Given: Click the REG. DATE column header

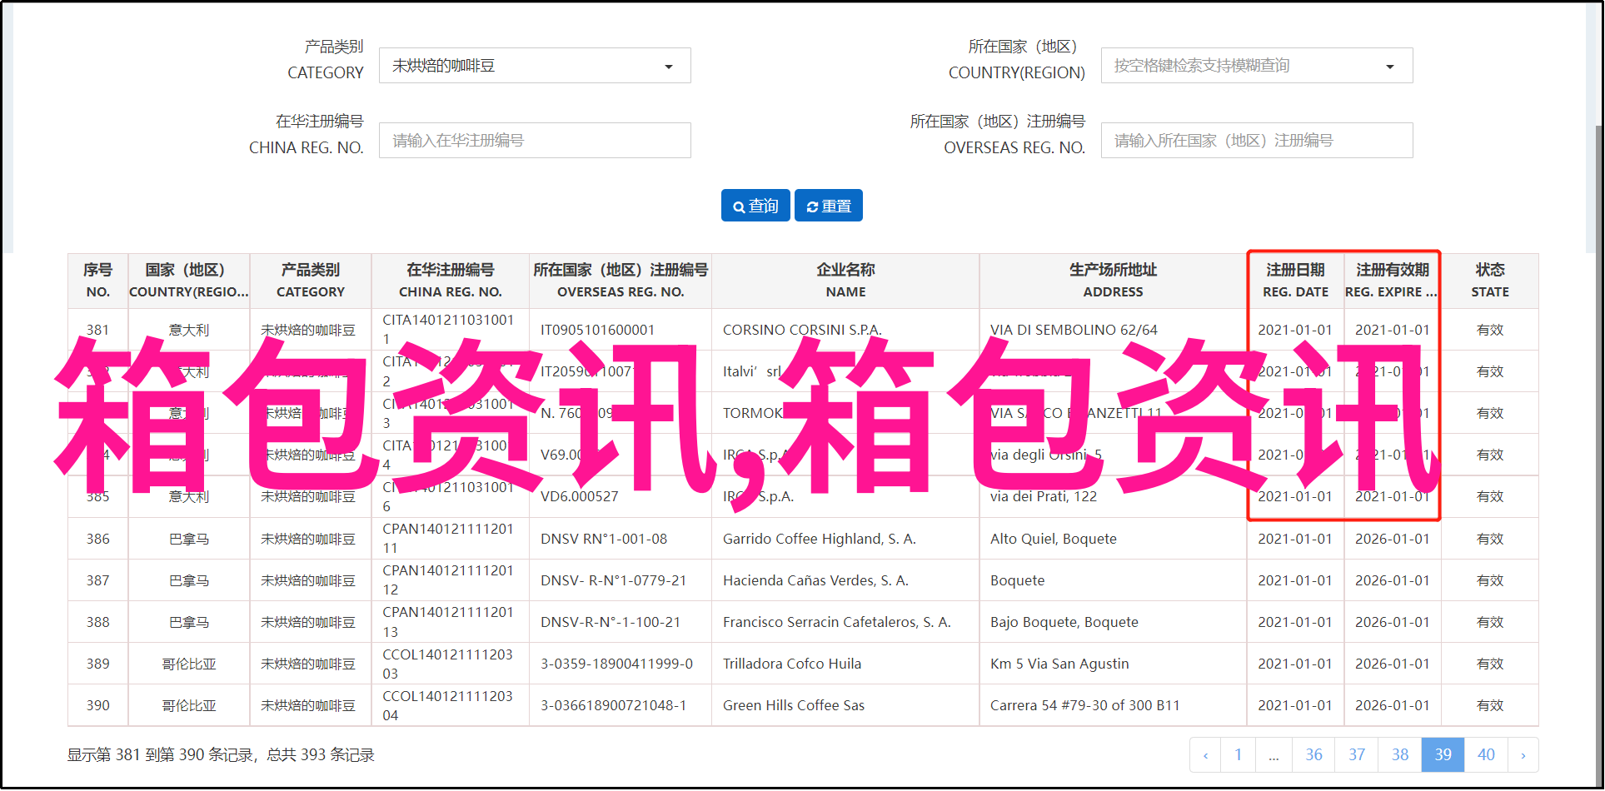Looking at the screenshot, I should point(1295,281).
